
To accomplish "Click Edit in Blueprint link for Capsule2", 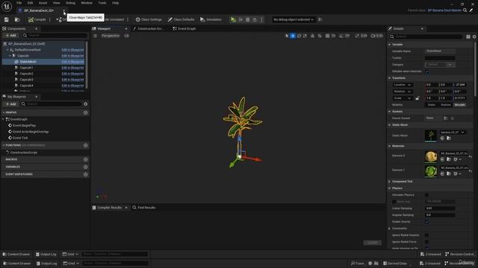I will (x=72, y=74).
